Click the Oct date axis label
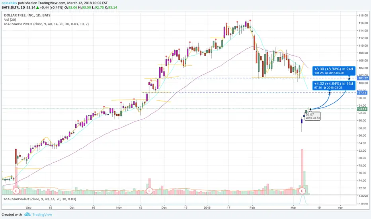 [72, 207]
